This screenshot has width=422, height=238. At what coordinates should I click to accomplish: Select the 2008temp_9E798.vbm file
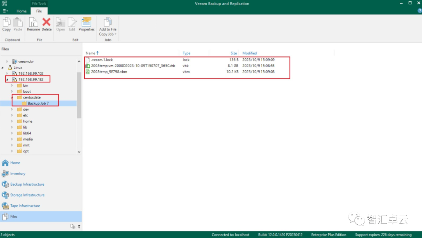coord(109,72)
